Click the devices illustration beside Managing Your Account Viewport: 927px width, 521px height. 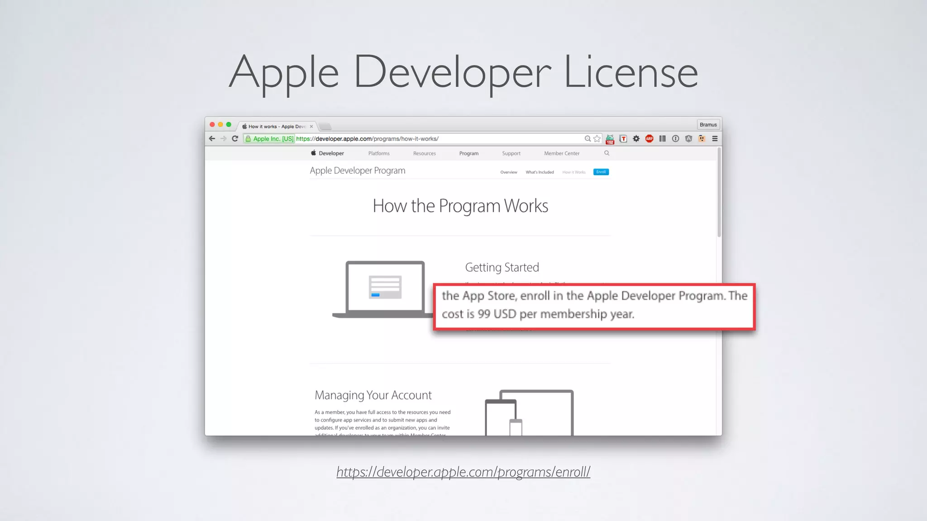click(529, 412)
